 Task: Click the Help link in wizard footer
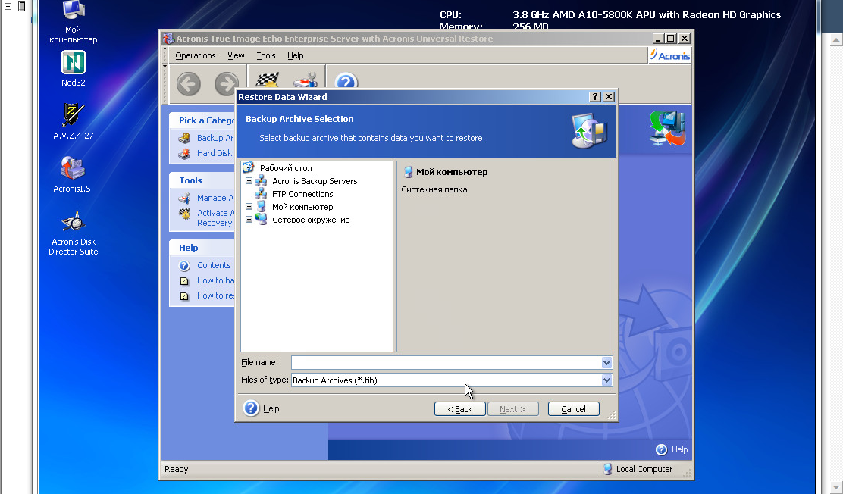(x=271, y=408)
